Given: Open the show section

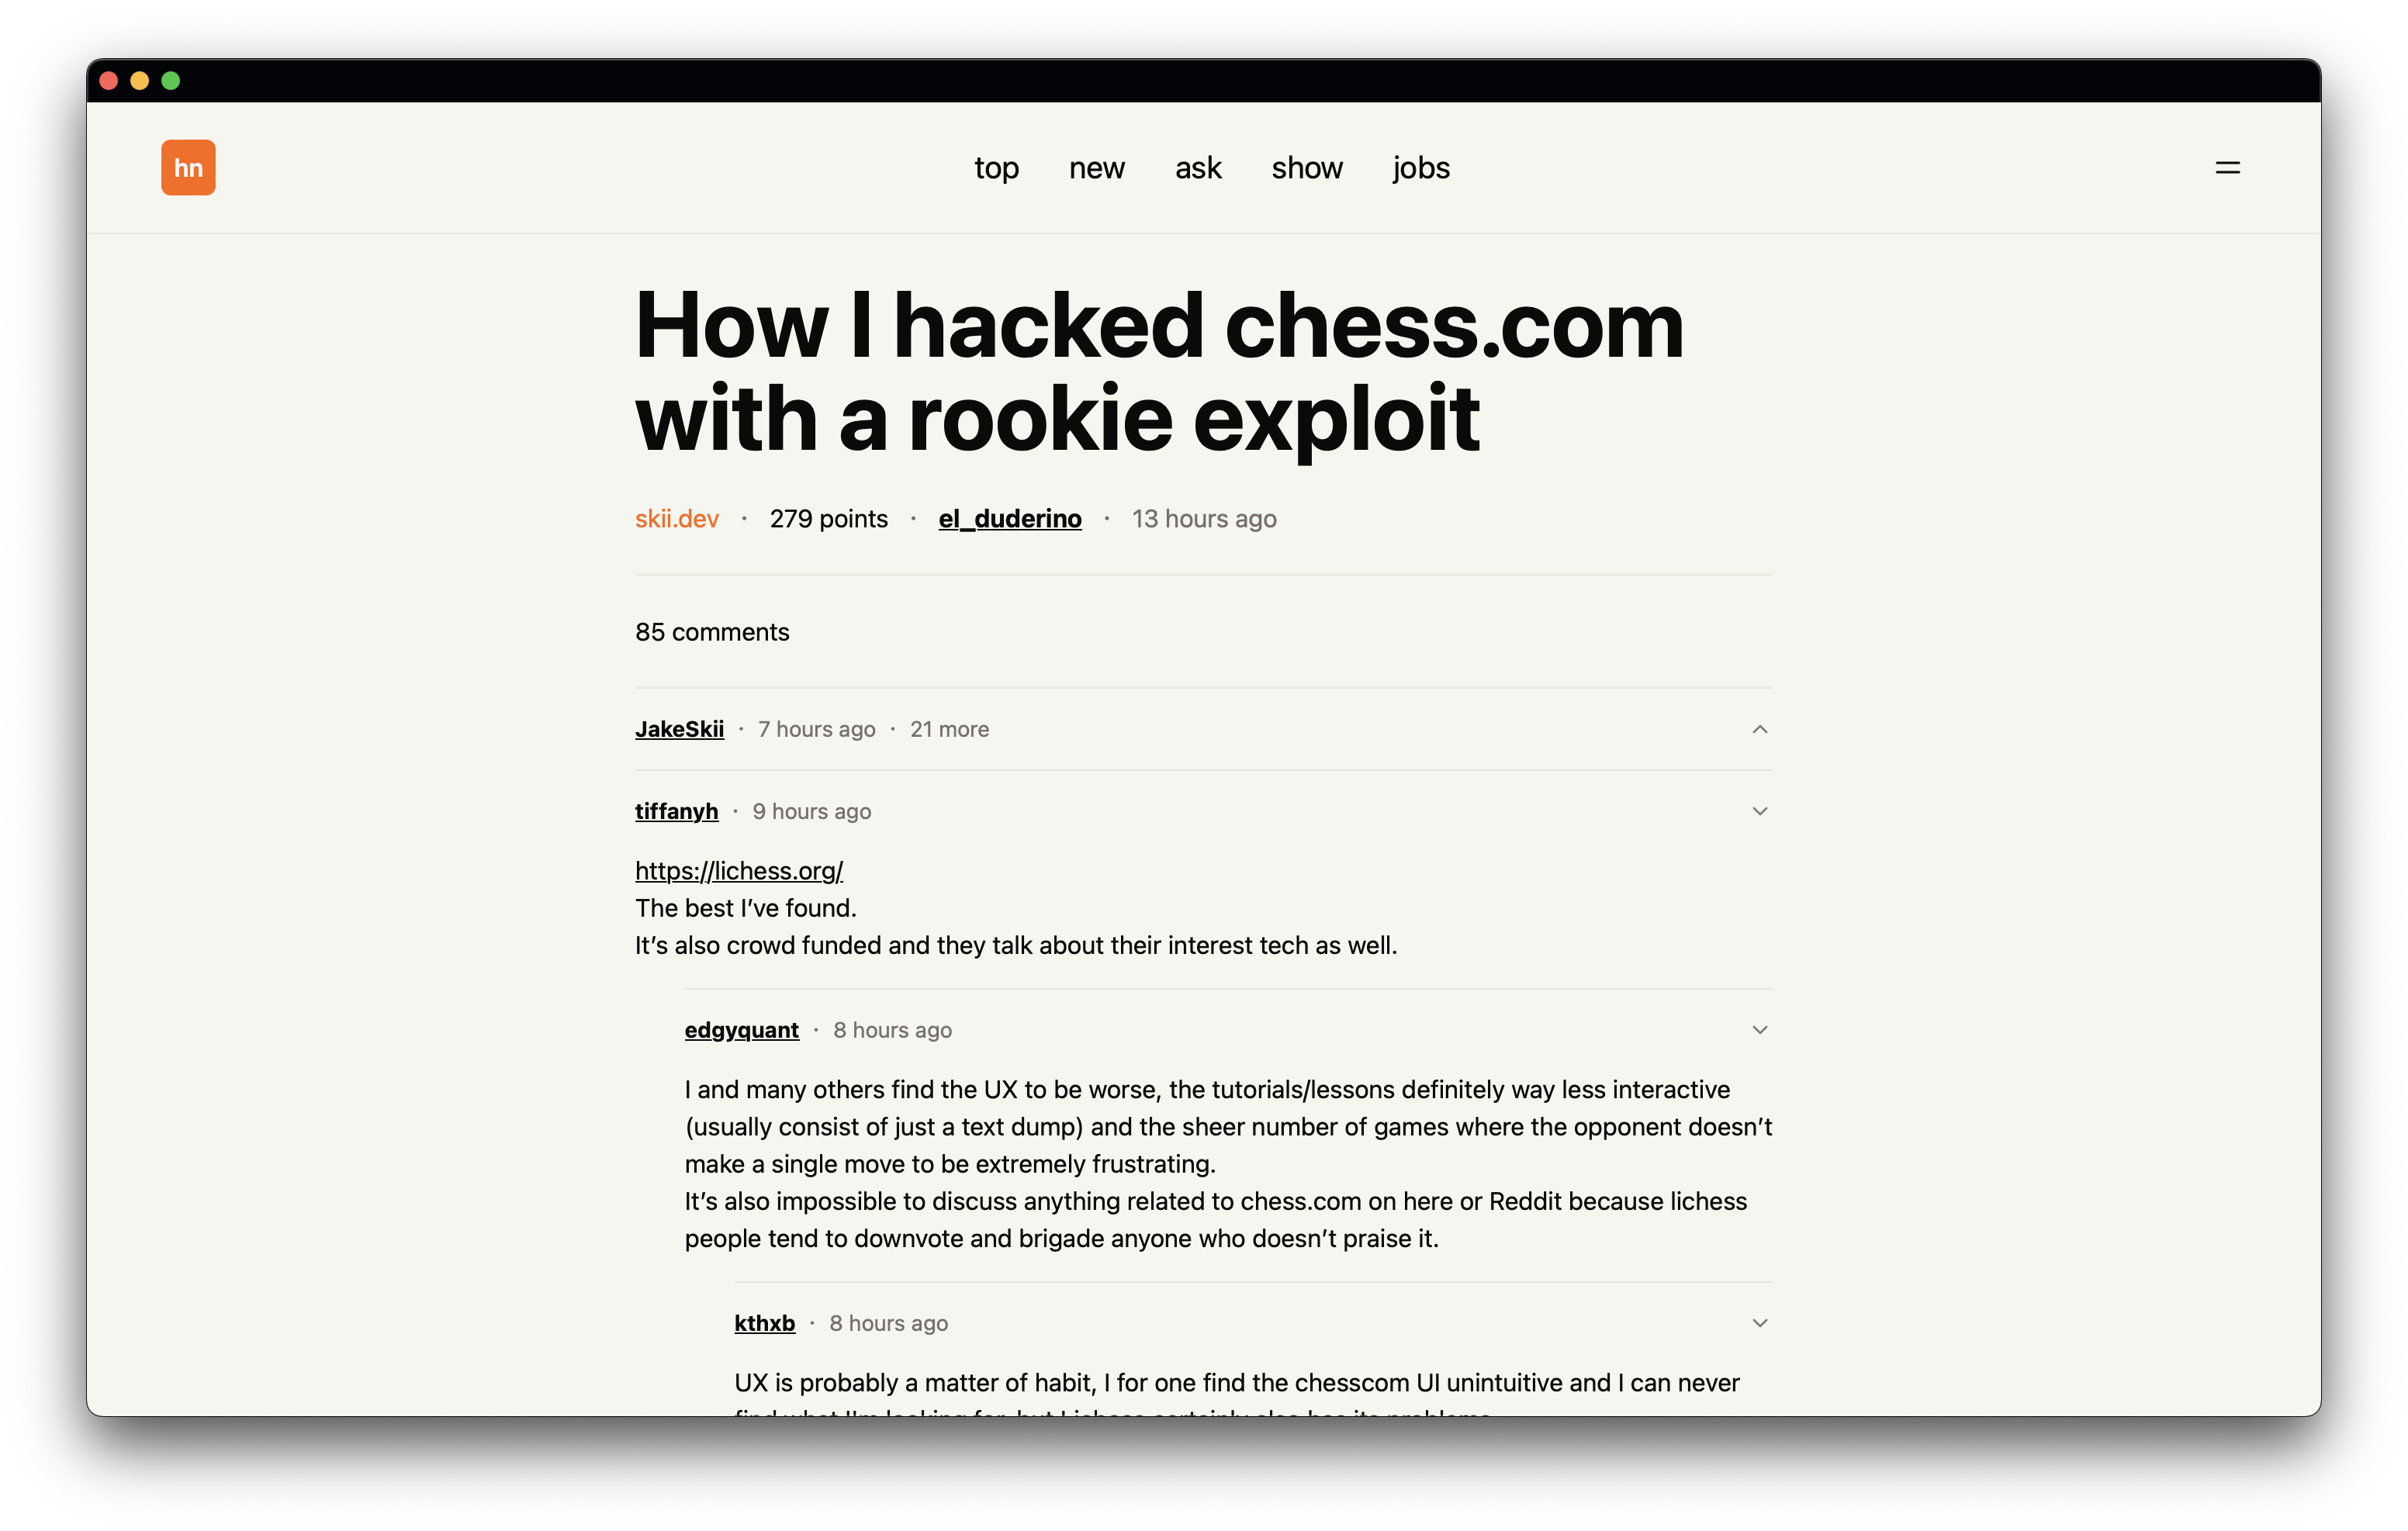Looking at the screenshot, I should [1306, 167].
